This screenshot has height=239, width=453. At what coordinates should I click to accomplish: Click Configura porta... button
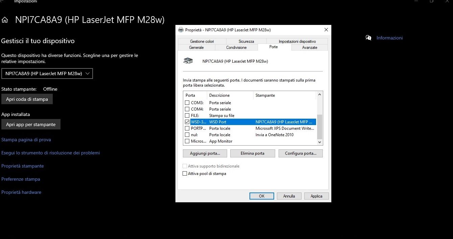[301, 153]
